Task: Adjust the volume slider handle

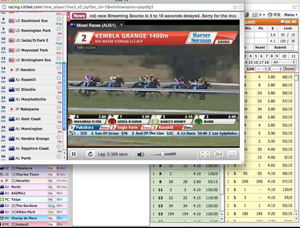Action: [163, 154]
